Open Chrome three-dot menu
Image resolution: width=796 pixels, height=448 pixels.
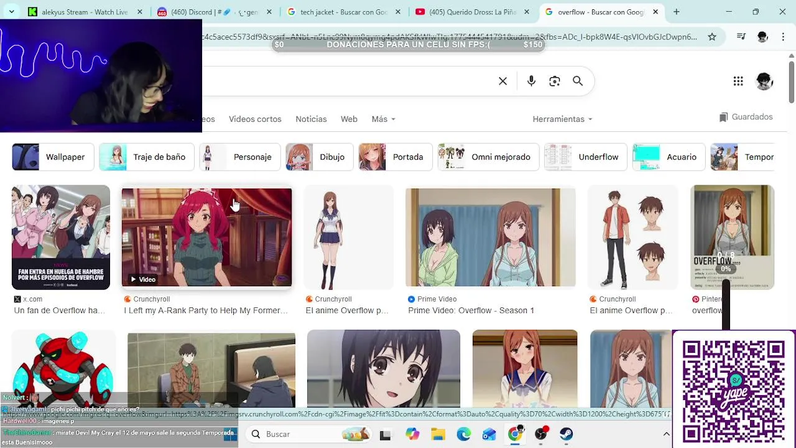(x=783, y=37)
